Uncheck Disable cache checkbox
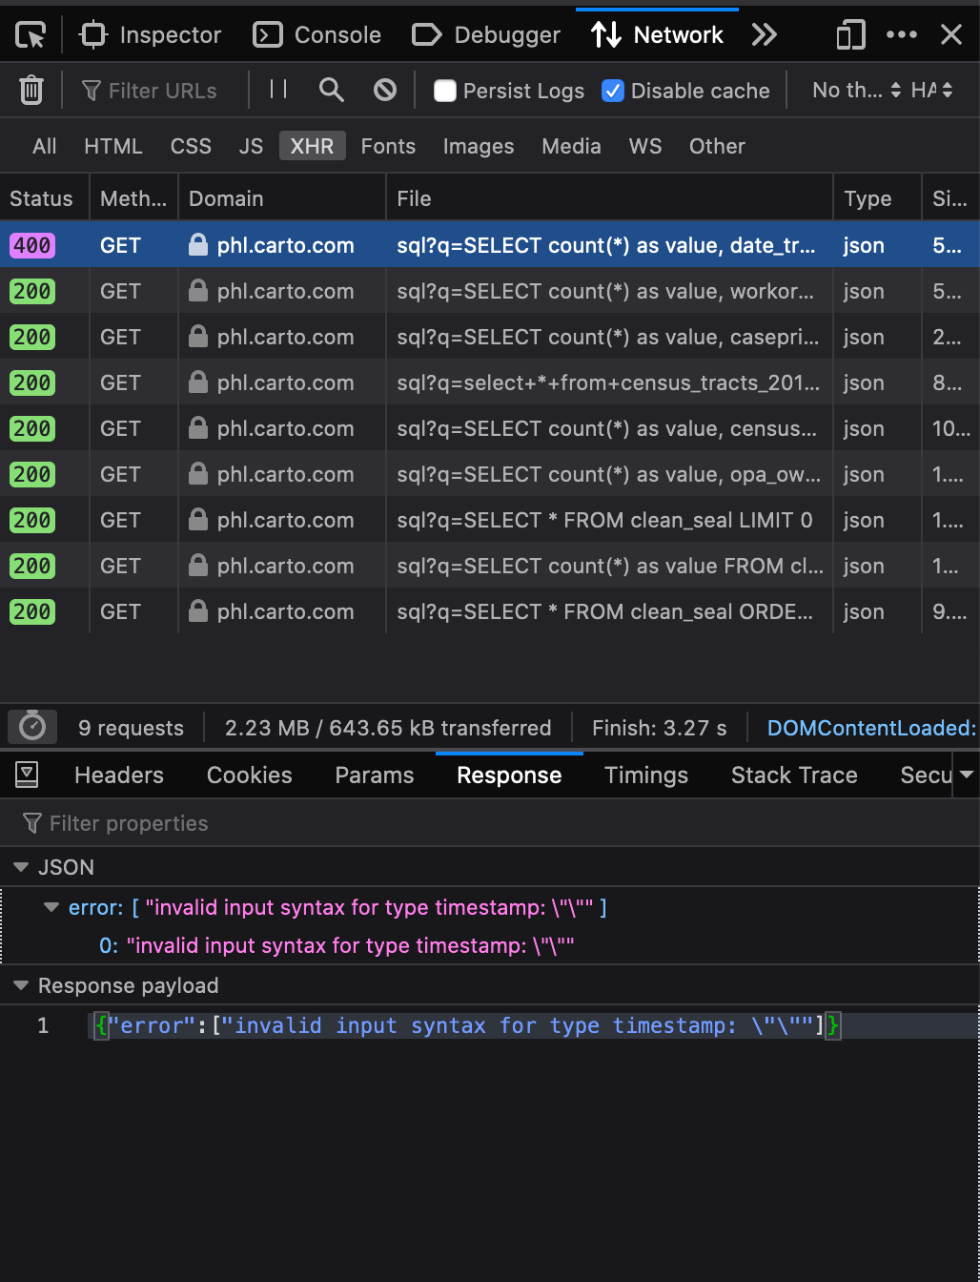 613,91
